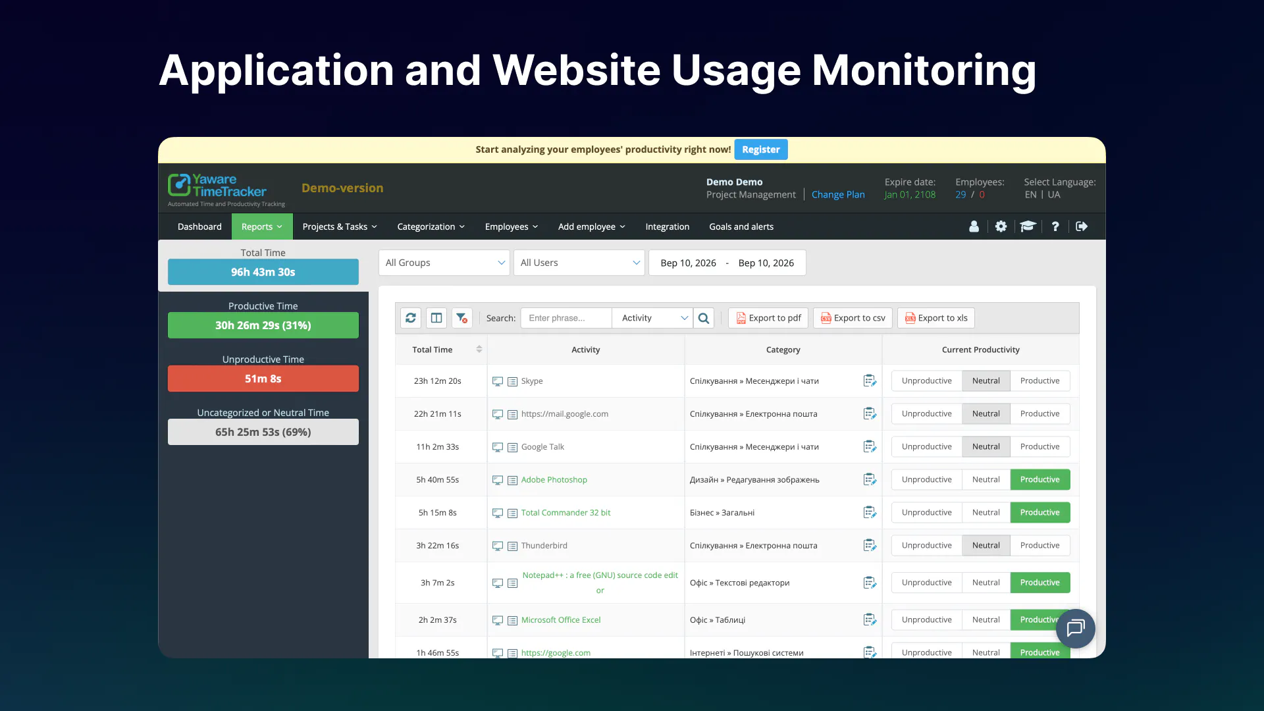Export the report to csv
Viewport: 1264px width, 711px height.
pyautogui.click(x=853, y=318)
